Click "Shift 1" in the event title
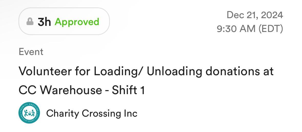 pyautogui.click(x=128, y=90)
